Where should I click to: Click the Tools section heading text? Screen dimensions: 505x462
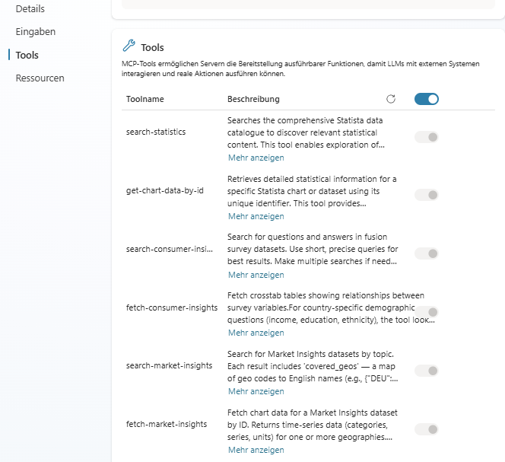pyautogui.click(x=152, y=48)
